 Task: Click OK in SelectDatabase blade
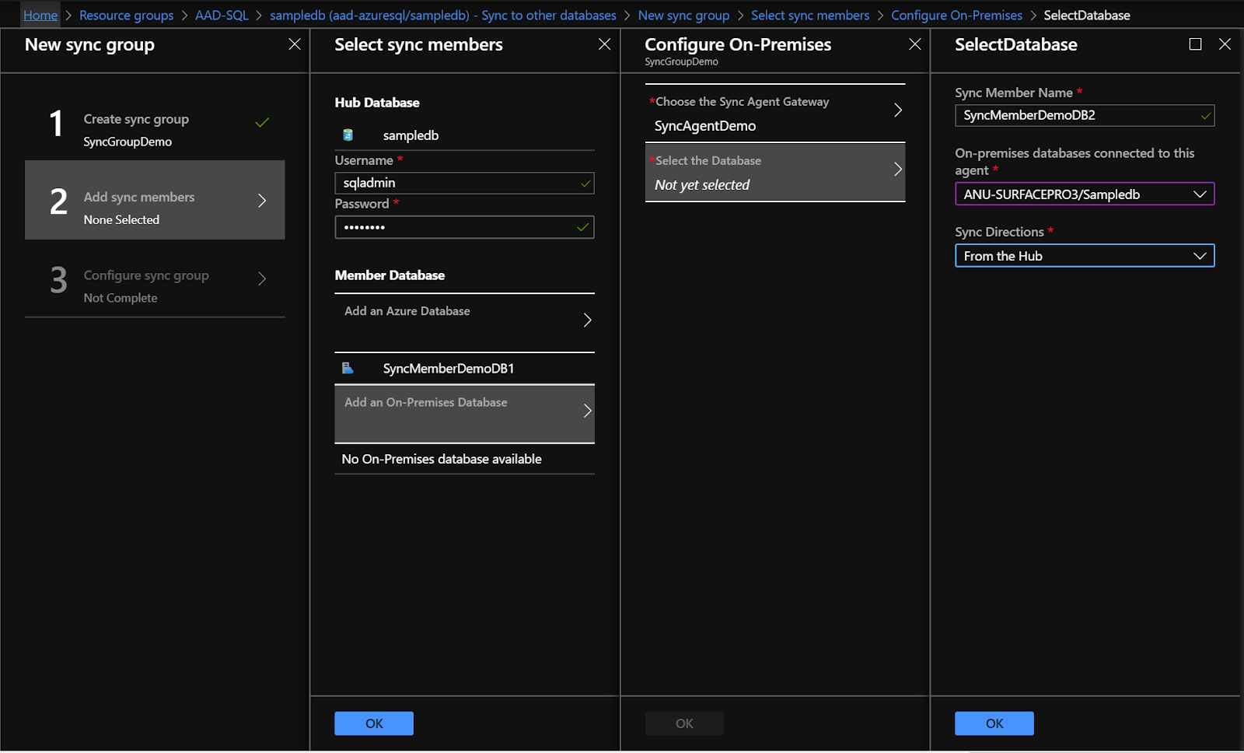coord(994,723)
